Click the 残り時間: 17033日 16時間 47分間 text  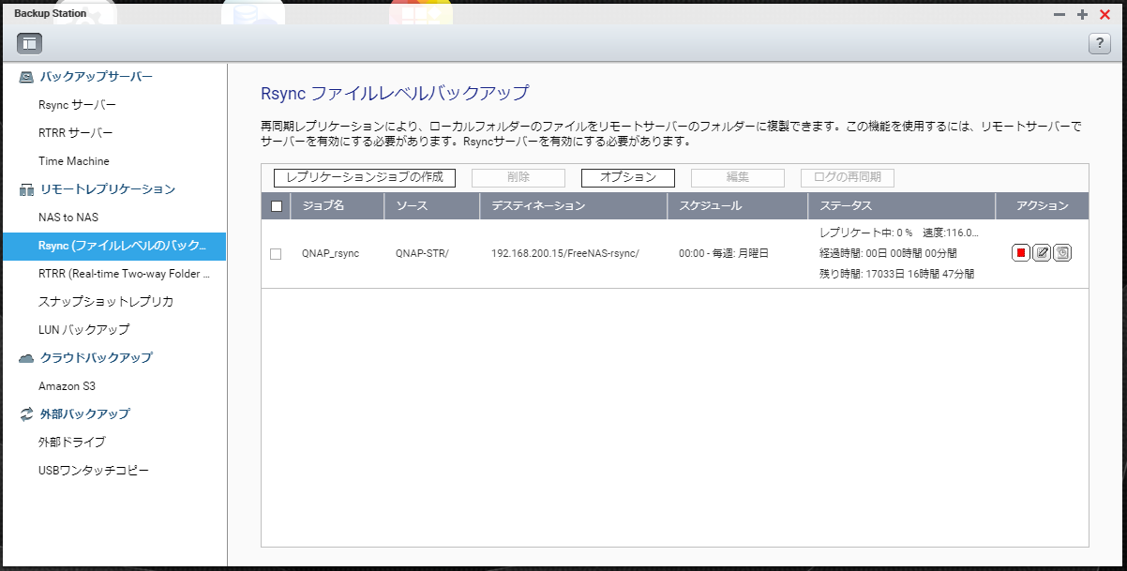pos(896,274)
